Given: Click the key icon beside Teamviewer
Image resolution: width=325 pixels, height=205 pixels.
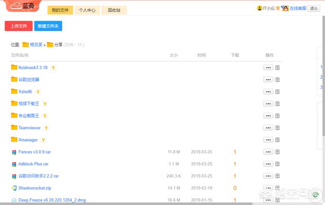Looking at the screenshot, I should tap(46, 128).
